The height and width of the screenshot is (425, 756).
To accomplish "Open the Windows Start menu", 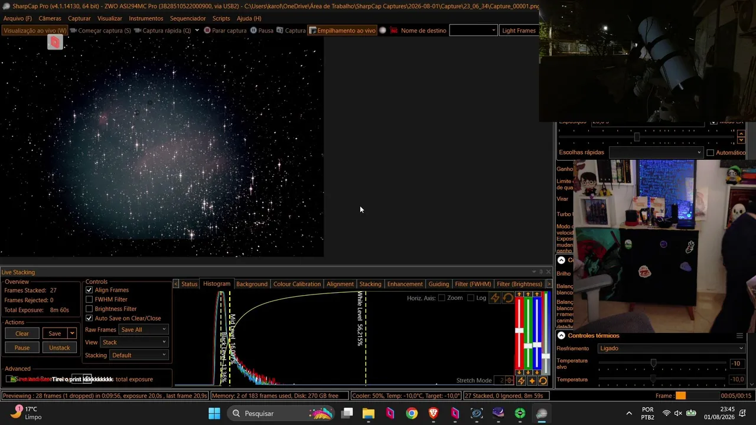I will [214, 413].
